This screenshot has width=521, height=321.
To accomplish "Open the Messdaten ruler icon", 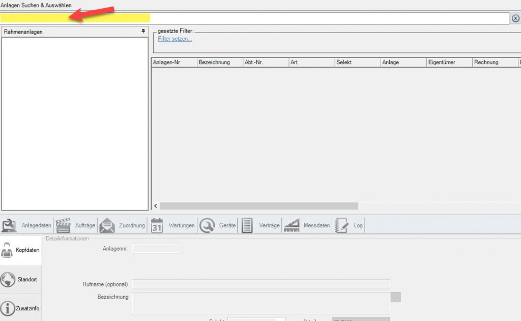I will (292, 225).
